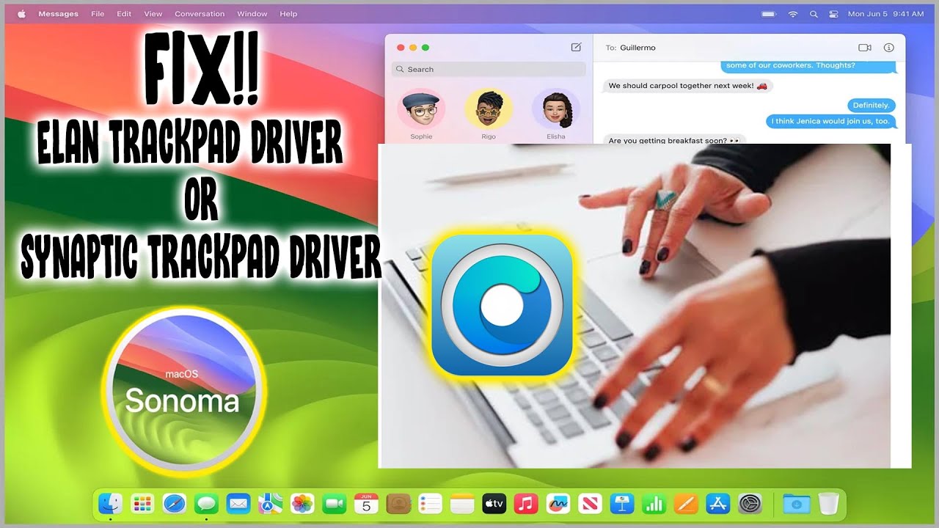The image size is (939, 528).
Task: Click the Messages icon in the Dock
Action: [x=206, y=504]
